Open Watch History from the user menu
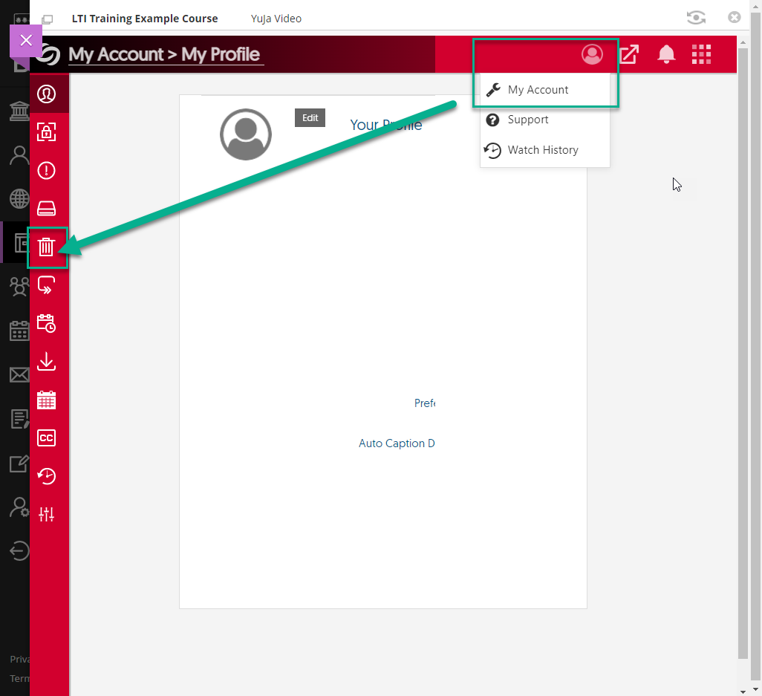 click(542, 150)
